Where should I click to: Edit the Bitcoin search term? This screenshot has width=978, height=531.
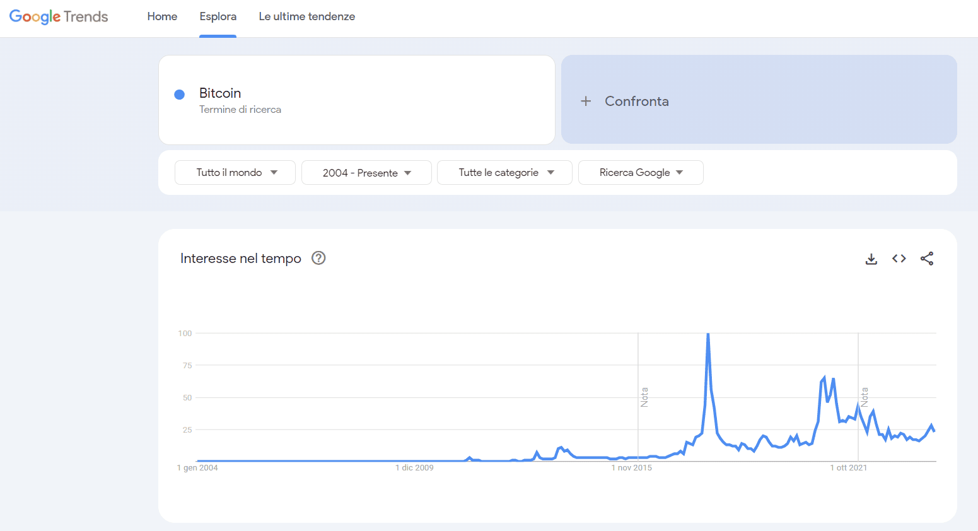357,100
